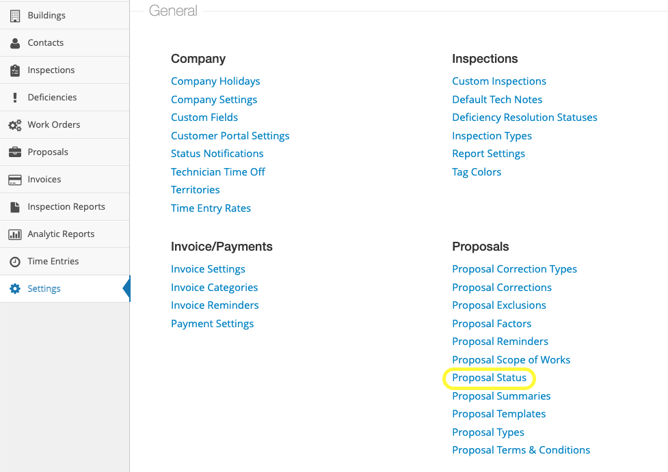Click the Contacts person icon
The image size is (668, 472).
click(x=15, y=43)
